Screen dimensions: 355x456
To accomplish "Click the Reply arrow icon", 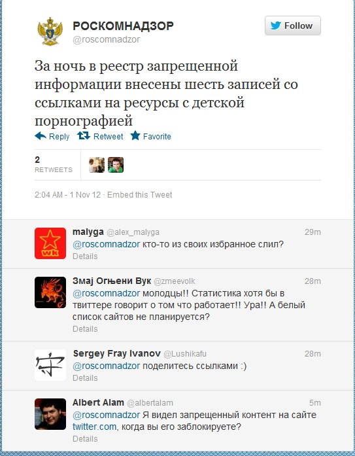I will tap(41, 136).
